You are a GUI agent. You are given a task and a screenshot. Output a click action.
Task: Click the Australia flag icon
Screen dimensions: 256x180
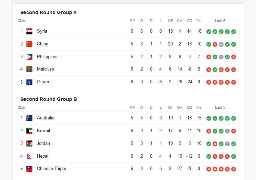(29, 118)
